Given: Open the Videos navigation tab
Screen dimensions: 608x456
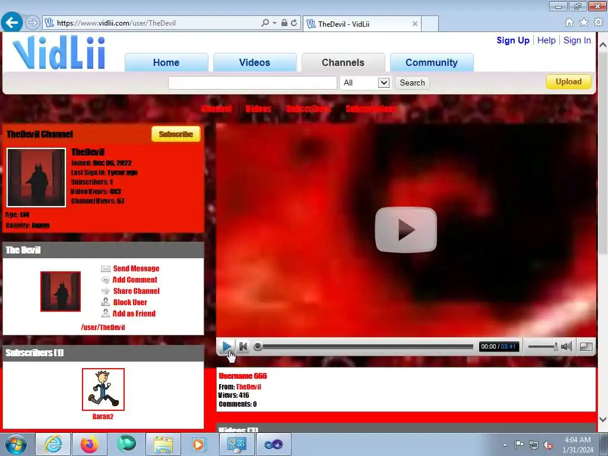Looking at the screenshot, I should (254, 62).
